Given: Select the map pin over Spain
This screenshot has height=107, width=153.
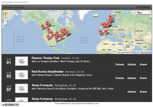Looking at the screenshot, I should 100,33.
